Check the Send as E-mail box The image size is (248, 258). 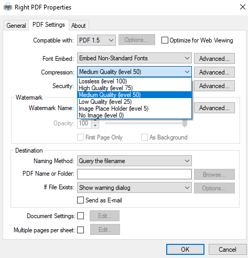point(80,200)
